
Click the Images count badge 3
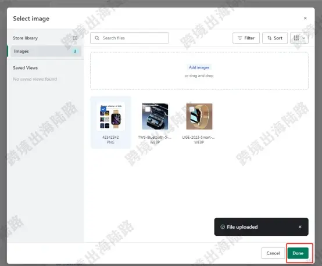[75, 51]
